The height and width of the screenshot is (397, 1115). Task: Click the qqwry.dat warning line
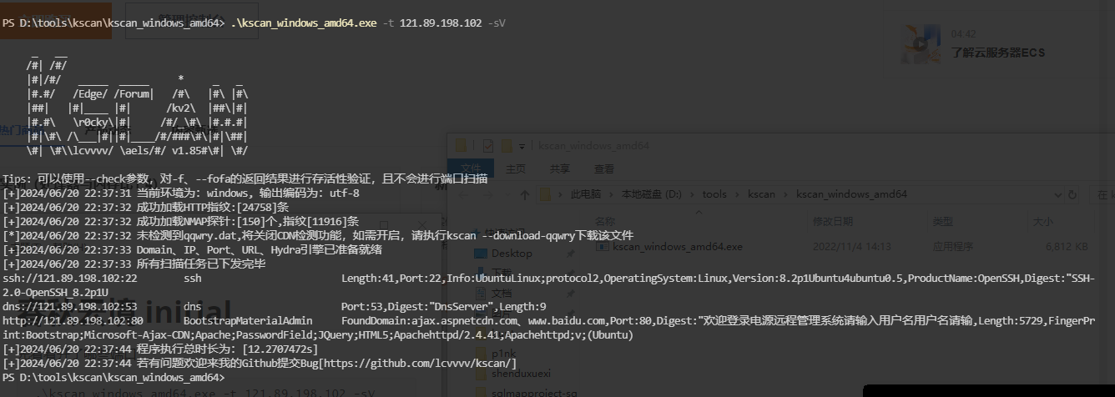click(x=318, y=235)
